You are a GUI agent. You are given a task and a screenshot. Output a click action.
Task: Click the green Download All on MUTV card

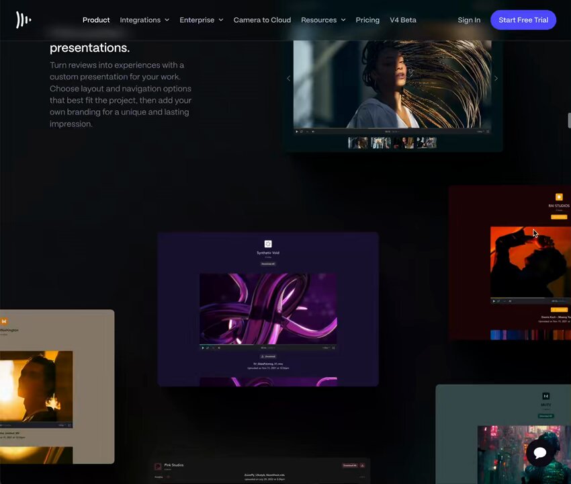coord(546,416)
